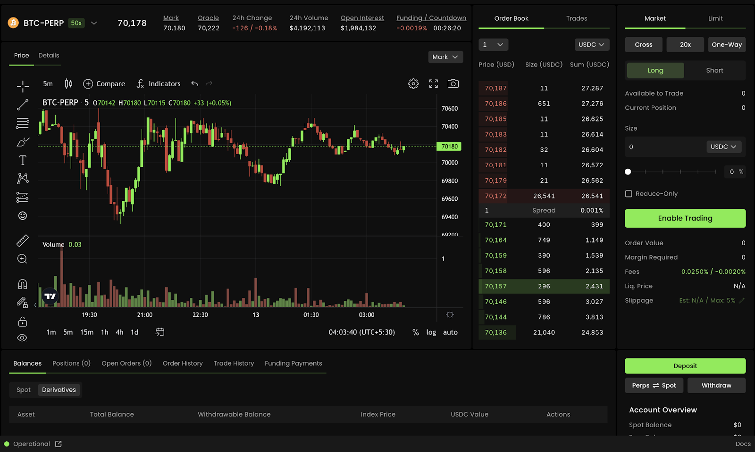Open the chart patterns tool

[x=23, y=178]
